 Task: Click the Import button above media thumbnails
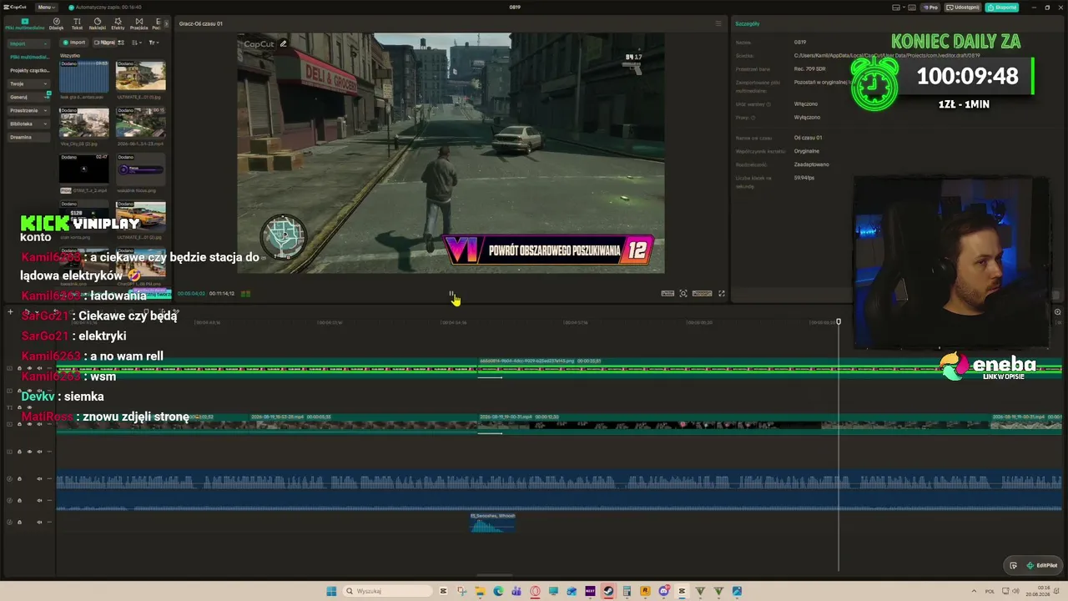[x=74, y=43]
